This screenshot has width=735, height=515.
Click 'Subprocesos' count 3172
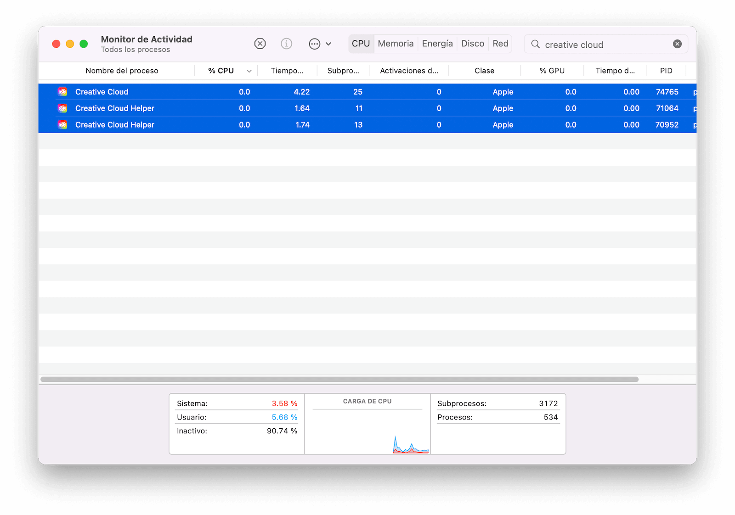click(x=548, y=403)
